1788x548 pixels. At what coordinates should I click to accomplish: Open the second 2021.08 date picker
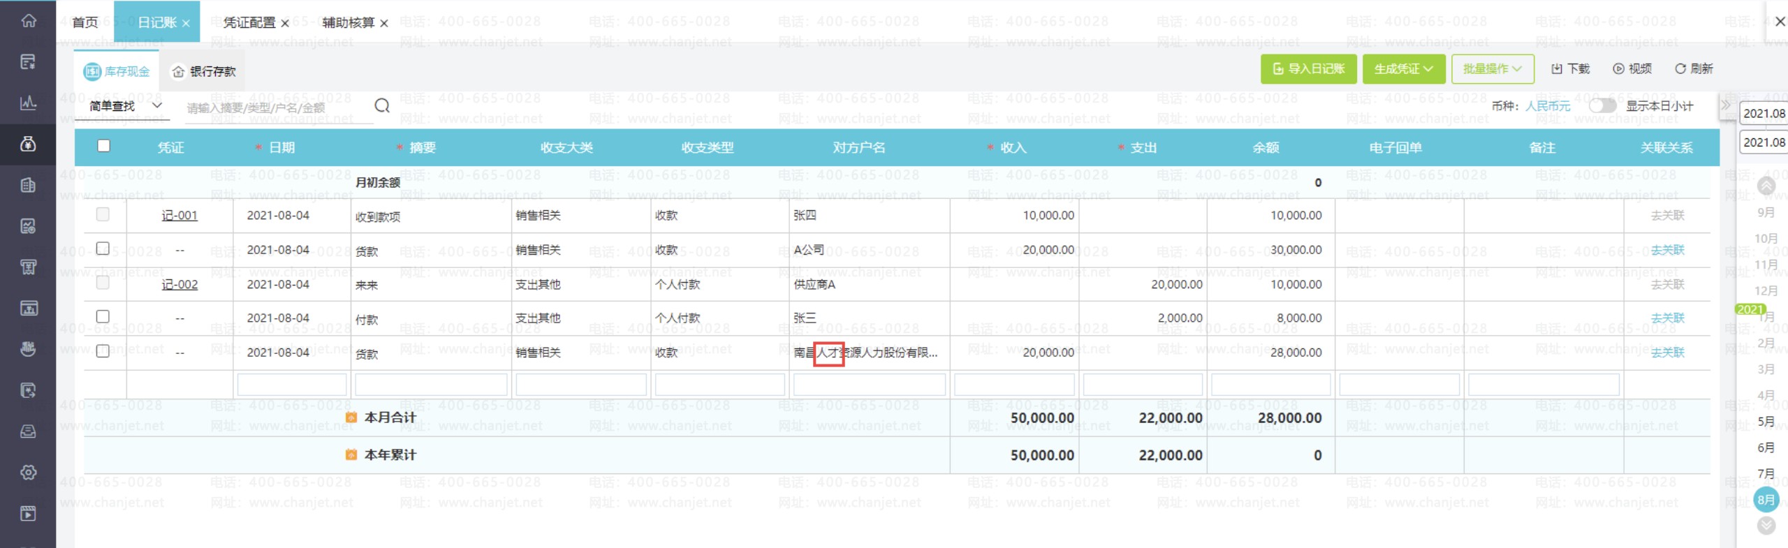pos(1764,142)
